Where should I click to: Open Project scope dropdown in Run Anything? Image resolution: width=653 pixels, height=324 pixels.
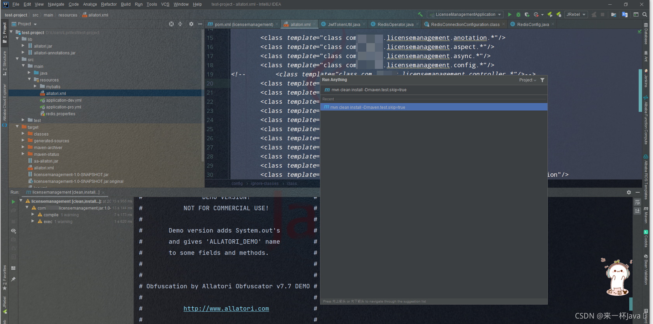[528, 80]
